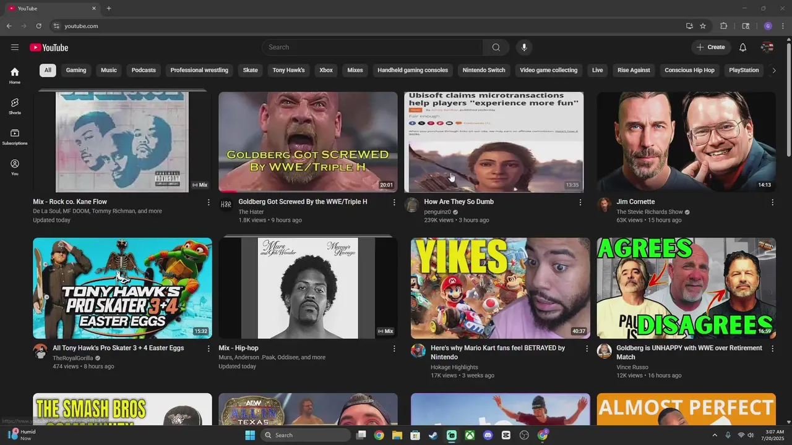Screen dimensions: 792x445
Task: Open The Stevie Richards Show avatar
Action: [604, 205]
